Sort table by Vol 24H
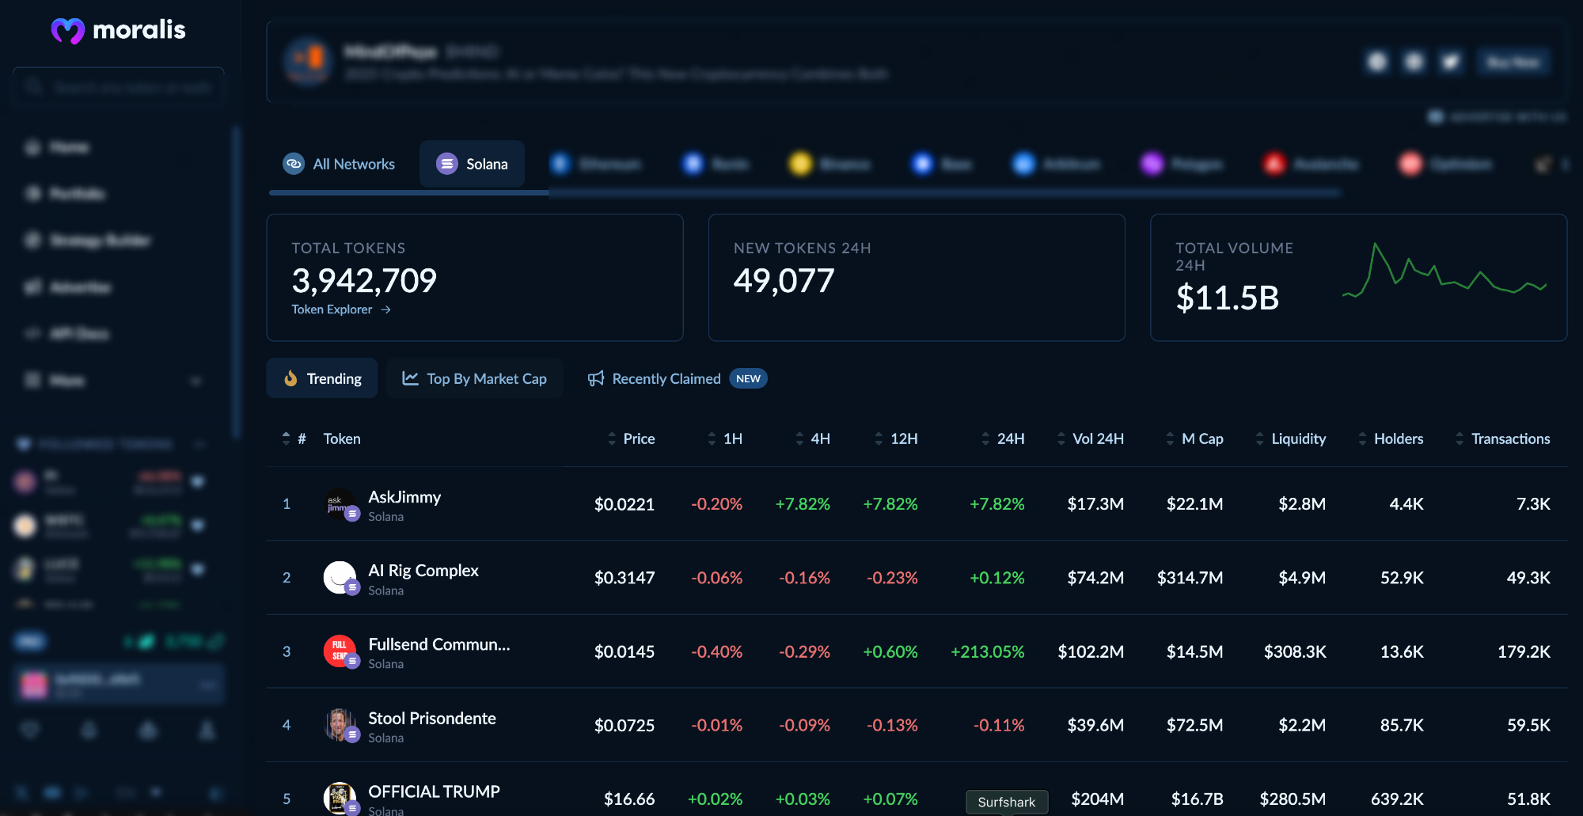 tap(1090, 438)
